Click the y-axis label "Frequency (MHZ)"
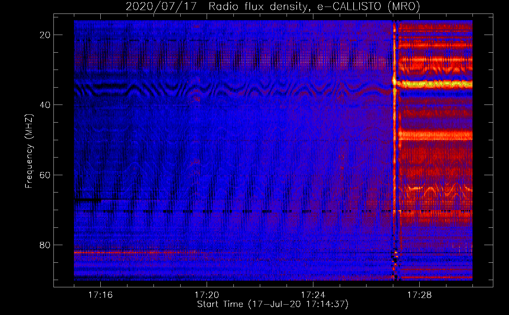The image size is (509, 315). [29, 151]
